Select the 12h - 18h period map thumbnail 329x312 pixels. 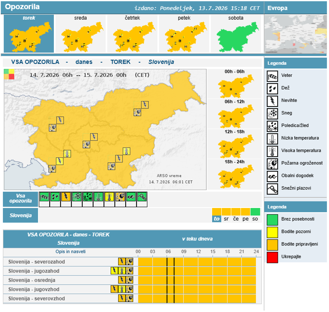pos(235,144)
